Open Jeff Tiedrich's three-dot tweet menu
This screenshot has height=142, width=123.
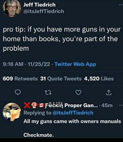click(121, 5)
